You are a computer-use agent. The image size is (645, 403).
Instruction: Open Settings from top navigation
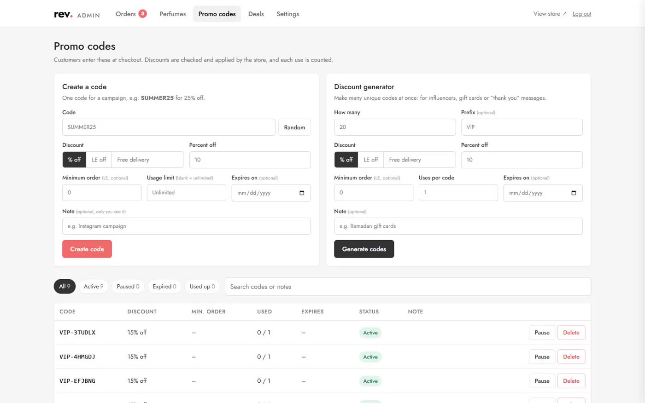point(287,14)
